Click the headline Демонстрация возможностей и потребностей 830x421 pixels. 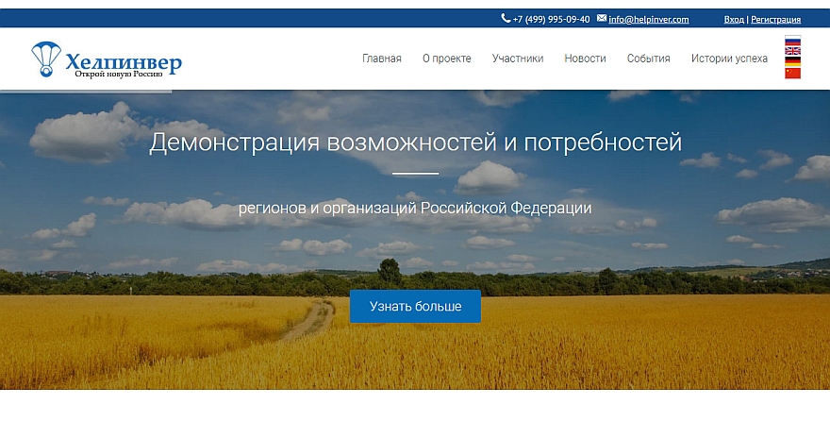[x=416, y=143]
